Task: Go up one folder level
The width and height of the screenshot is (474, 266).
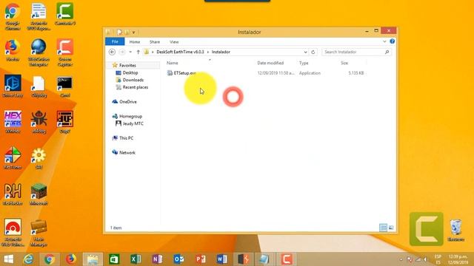Action: point(138,52)
